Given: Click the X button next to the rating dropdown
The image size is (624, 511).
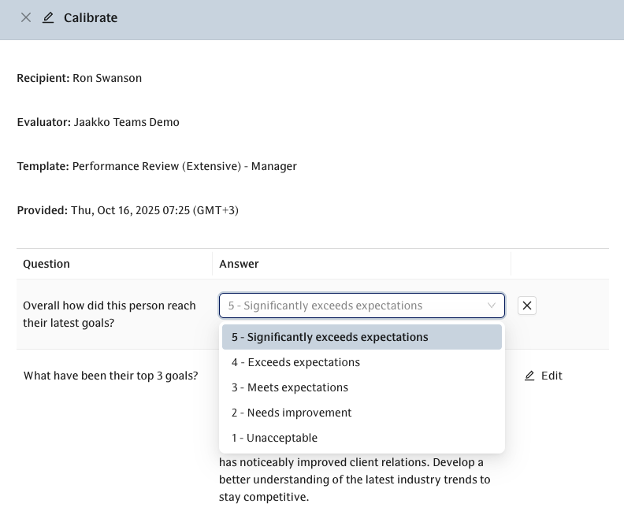Looking at the screenshot, I should tap(527, 305).
